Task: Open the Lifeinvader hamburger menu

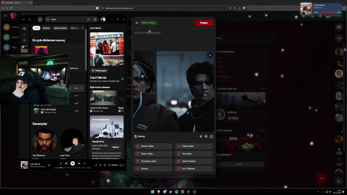Action: [x=5, y=16]
